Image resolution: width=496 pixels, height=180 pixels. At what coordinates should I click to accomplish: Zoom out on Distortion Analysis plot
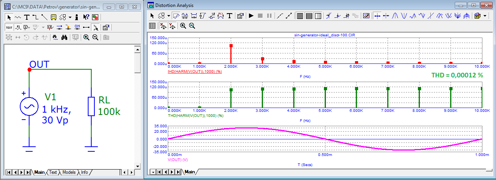(x=192, y=26)
